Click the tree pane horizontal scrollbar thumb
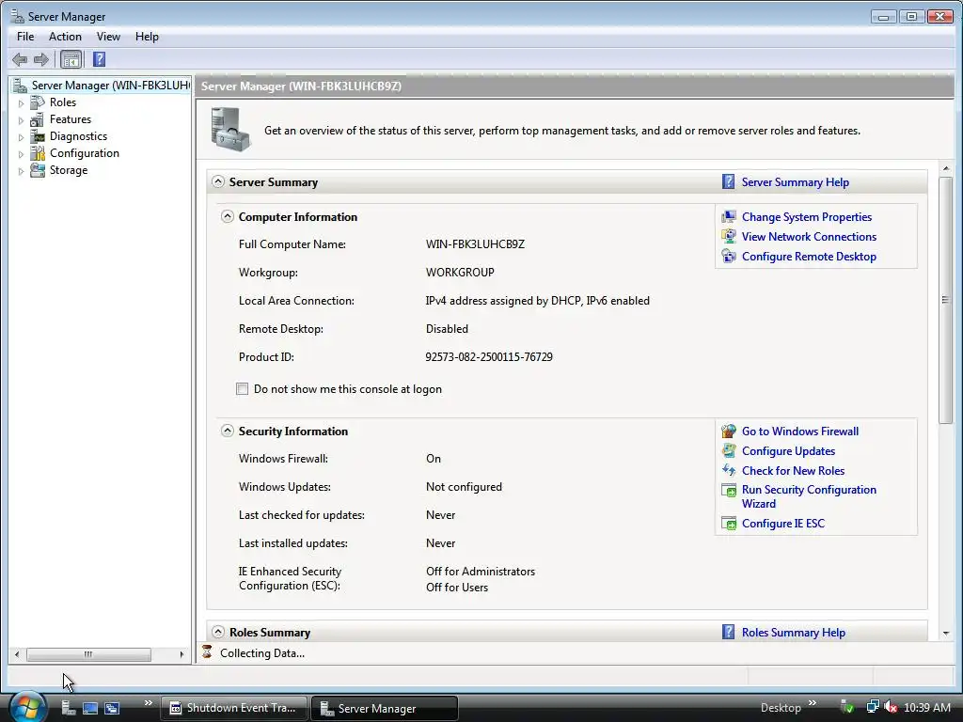The image size is (963, 722). click(x=88, y=654)
